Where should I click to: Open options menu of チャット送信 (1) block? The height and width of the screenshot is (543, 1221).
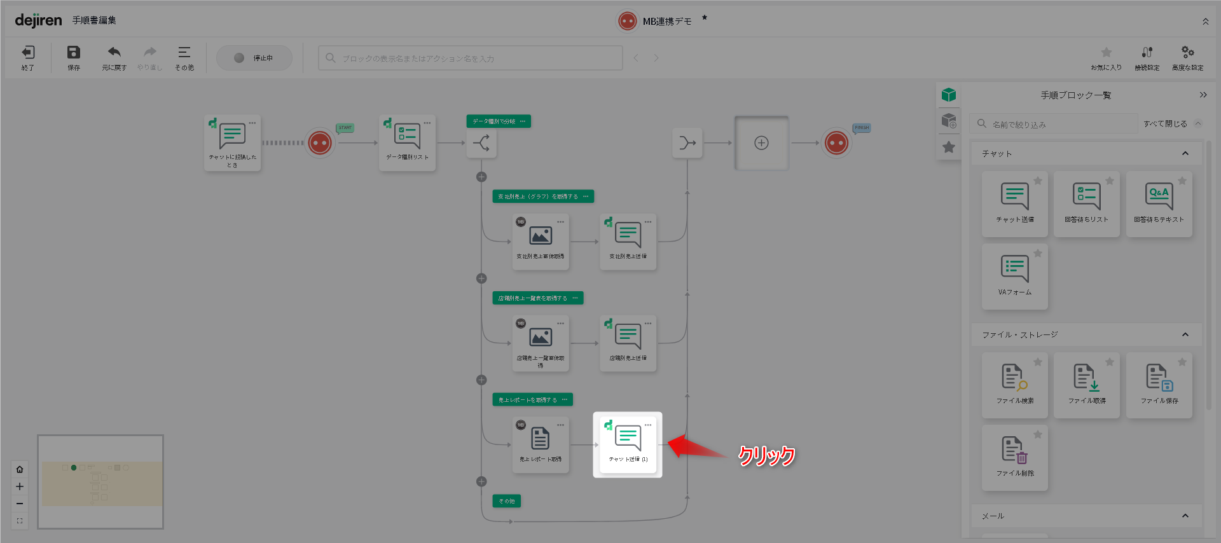tap(648, 425)
